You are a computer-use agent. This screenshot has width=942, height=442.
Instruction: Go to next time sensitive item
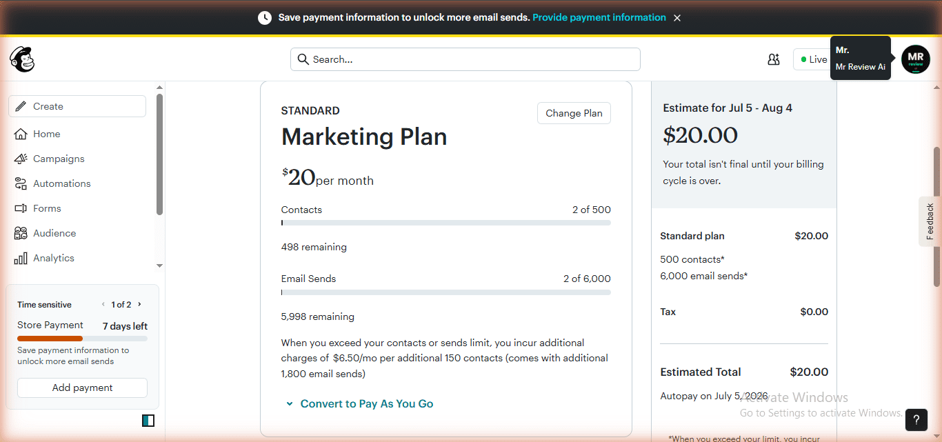(139, 304)
